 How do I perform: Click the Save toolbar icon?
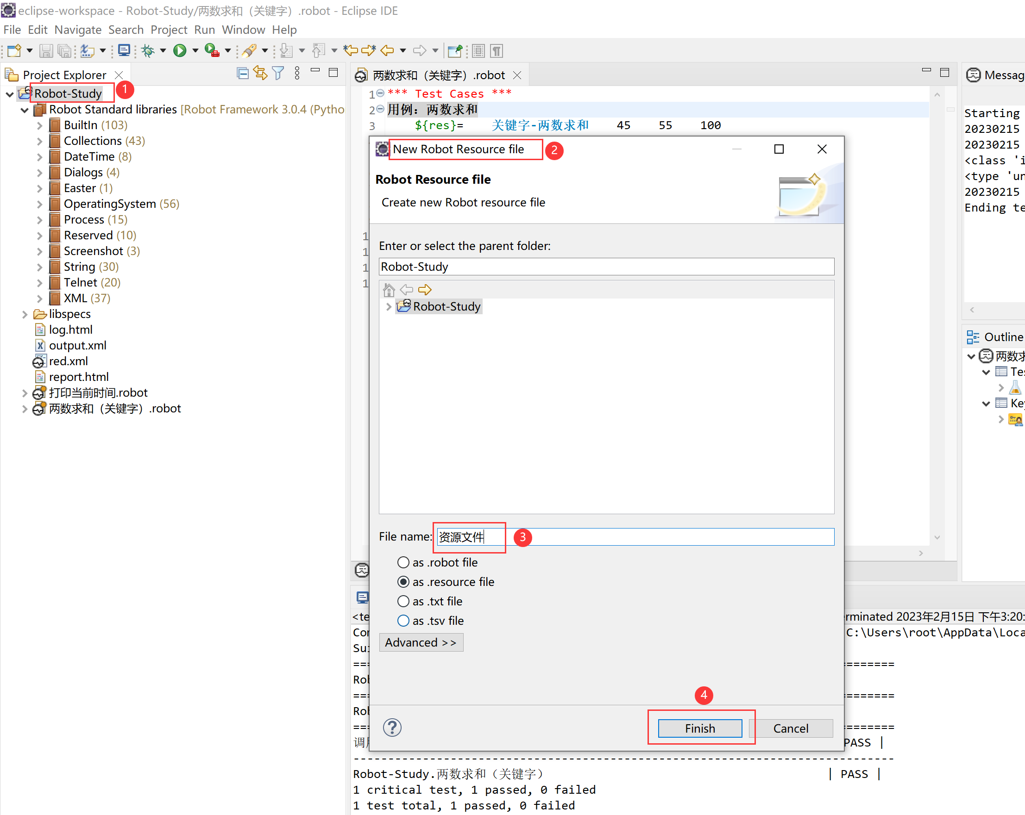click(x=46, y=50)
